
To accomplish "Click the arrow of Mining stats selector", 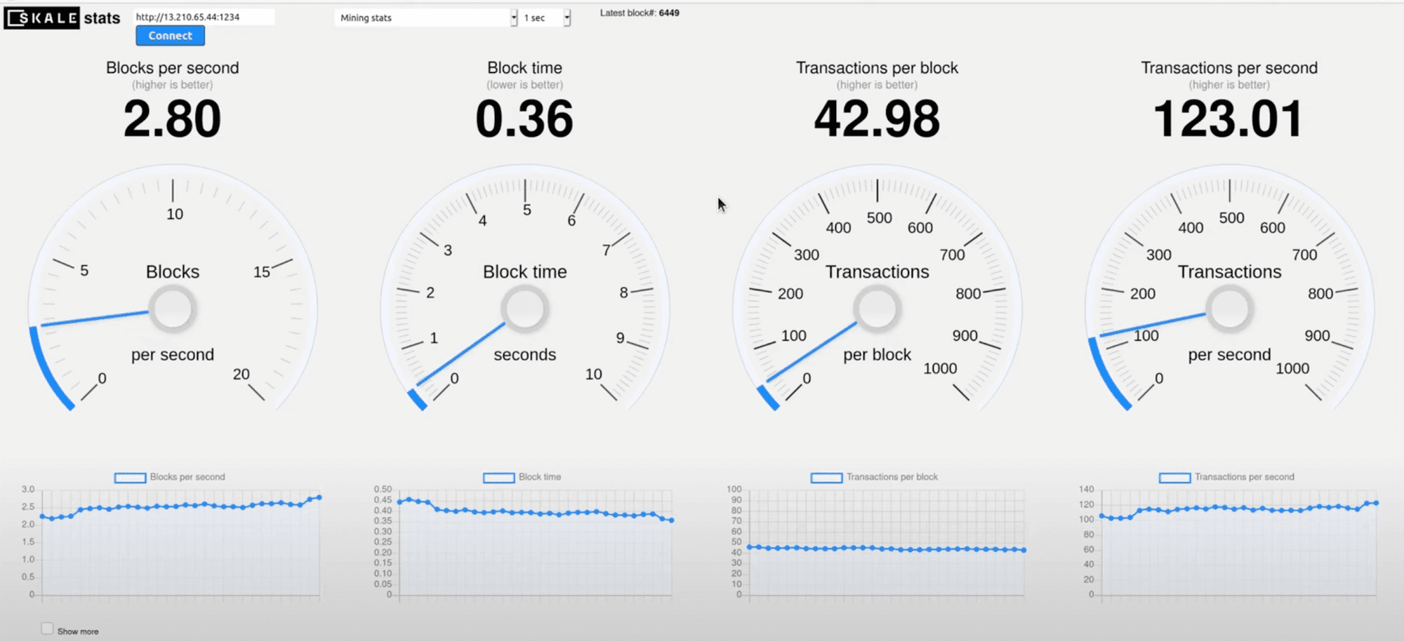I will (x=514, y=18).
